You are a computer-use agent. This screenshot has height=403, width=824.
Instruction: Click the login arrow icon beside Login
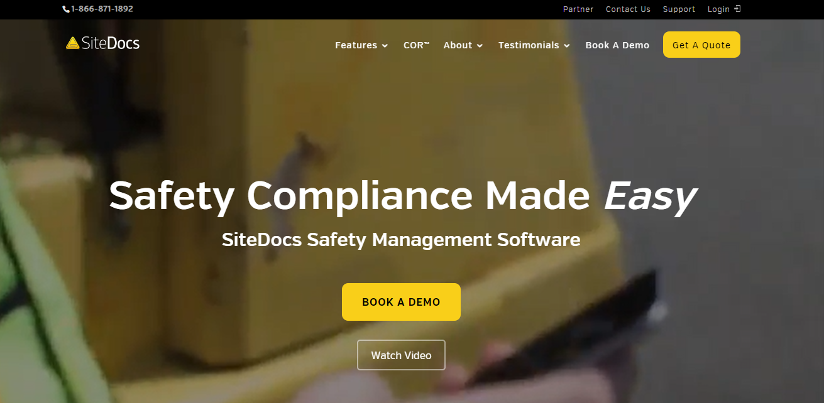coord(737,9)
